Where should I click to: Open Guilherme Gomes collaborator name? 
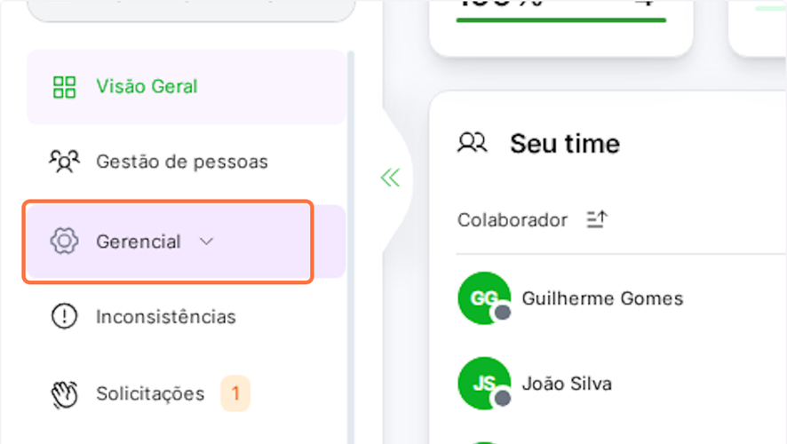pos(602,298)
